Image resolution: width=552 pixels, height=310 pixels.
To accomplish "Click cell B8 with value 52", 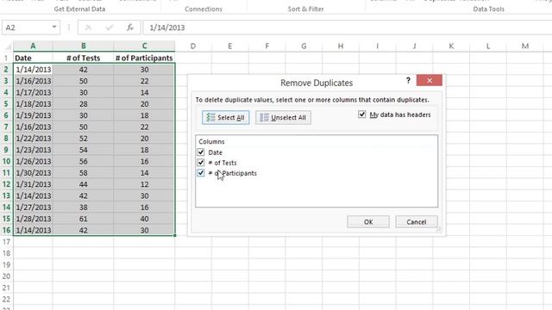I will (x=83, y=139).
